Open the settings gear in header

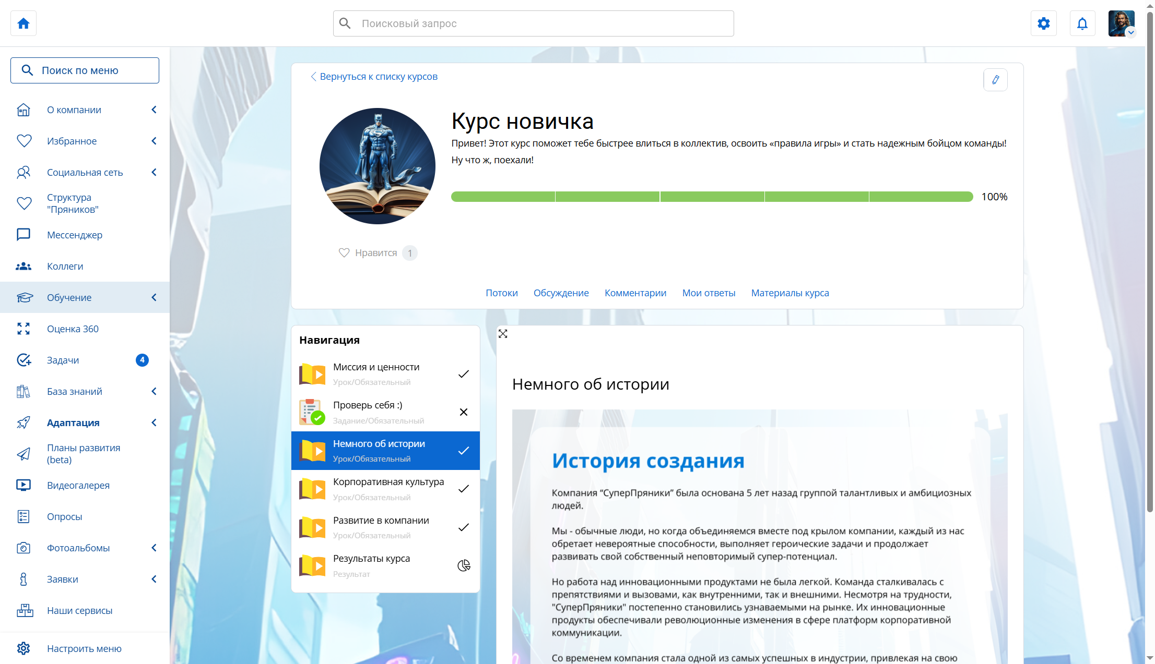[x=1044, y=23]
